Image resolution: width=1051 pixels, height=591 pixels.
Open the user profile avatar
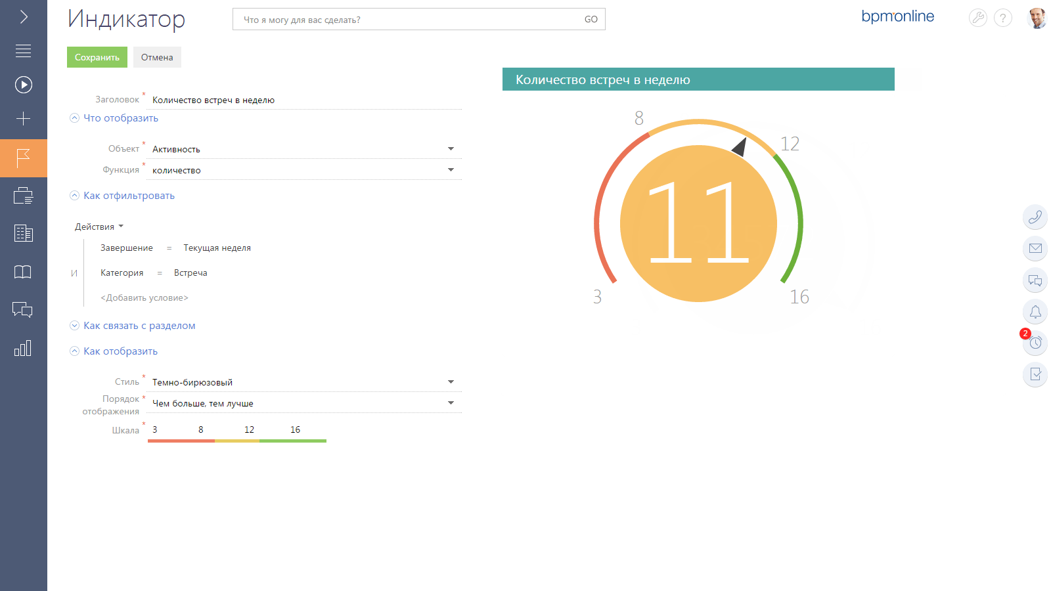coord(1037,18)
